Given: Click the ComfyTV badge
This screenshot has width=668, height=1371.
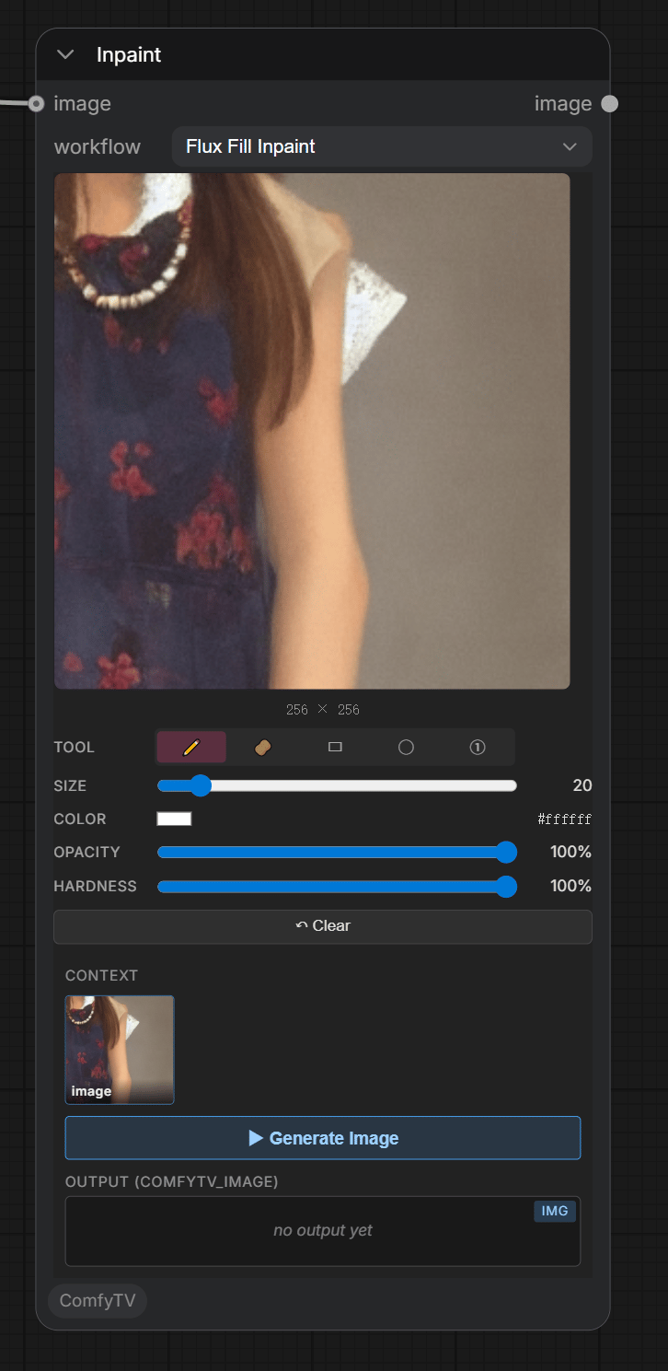Looking at the screenshot, I should tap(98, 1301).
